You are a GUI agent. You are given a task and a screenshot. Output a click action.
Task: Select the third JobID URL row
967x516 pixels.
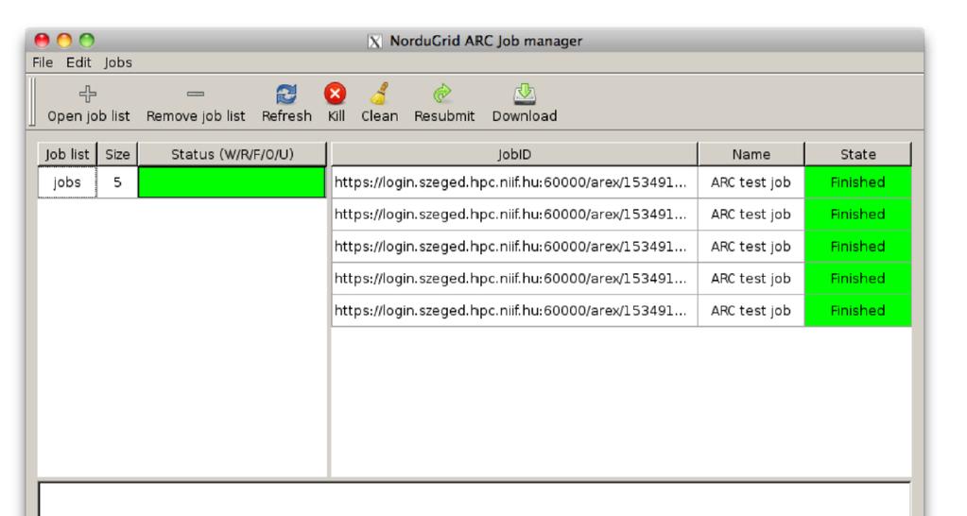pyautogui.click(x=514, y=247)
